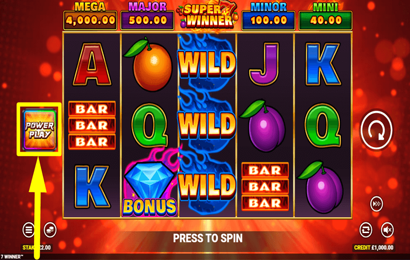Click the Super 7 Winner logo
The height and width of the screenshot is (260, 410).
208,16
